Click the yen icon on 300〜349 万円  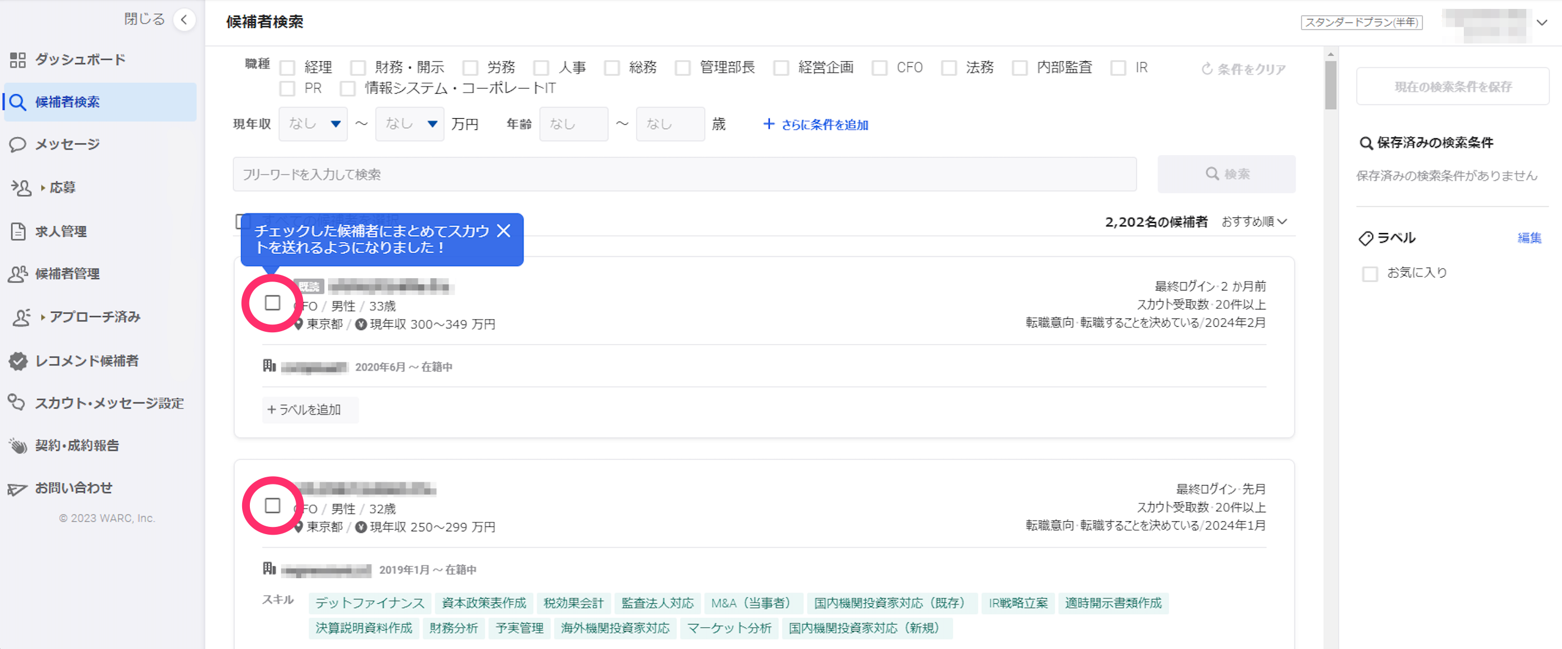(361, 324)
